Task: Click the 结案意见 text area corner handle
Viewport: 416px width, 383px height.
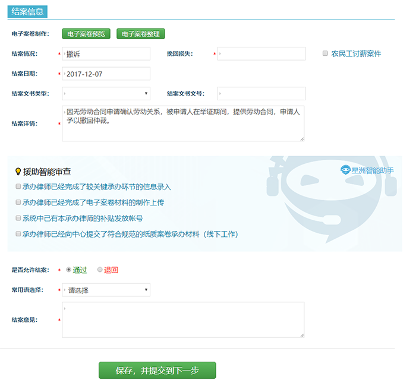Action: click(302, 335)
